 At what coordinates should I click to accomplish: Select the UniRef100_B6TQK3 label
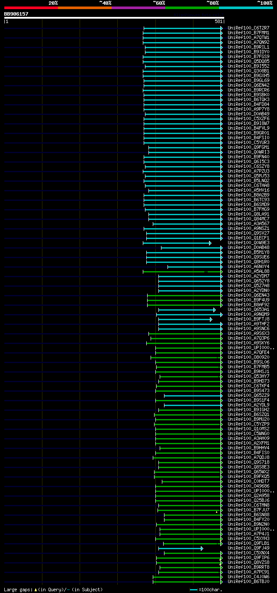(x=248, y=99)
